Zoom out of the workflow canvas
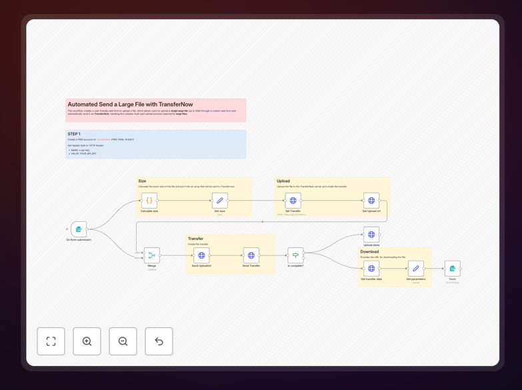 (123, 341)
